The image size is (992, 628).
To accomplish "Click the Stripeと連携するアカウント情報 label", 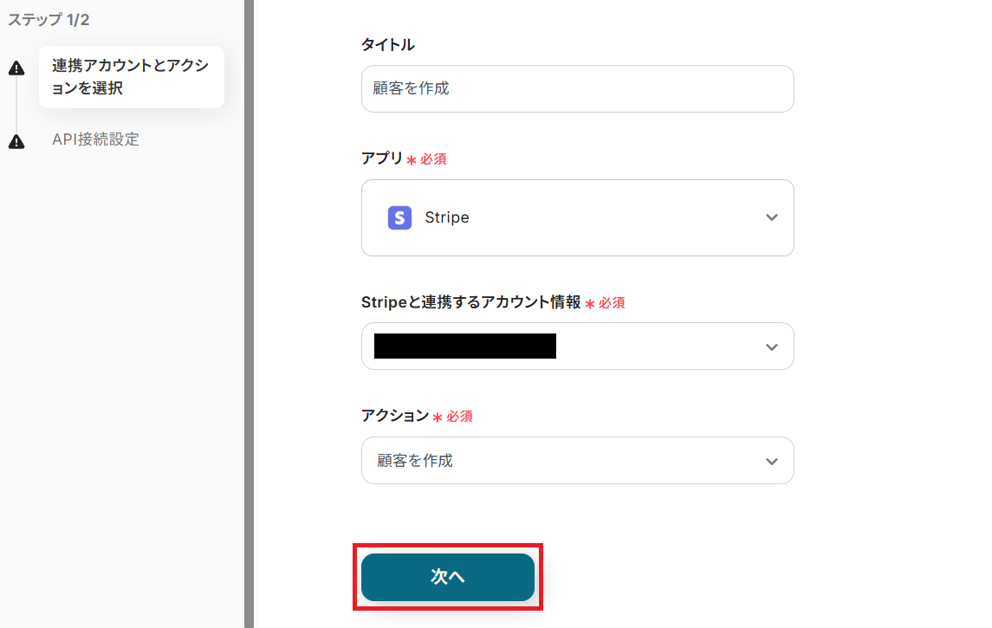I will (x=470, y=302).
